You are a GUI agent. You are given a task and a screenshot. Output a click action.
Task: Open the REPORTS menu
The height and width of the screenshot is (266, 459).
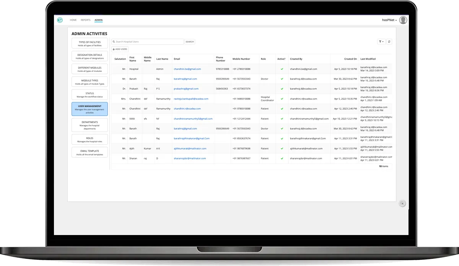click(85, 20)
